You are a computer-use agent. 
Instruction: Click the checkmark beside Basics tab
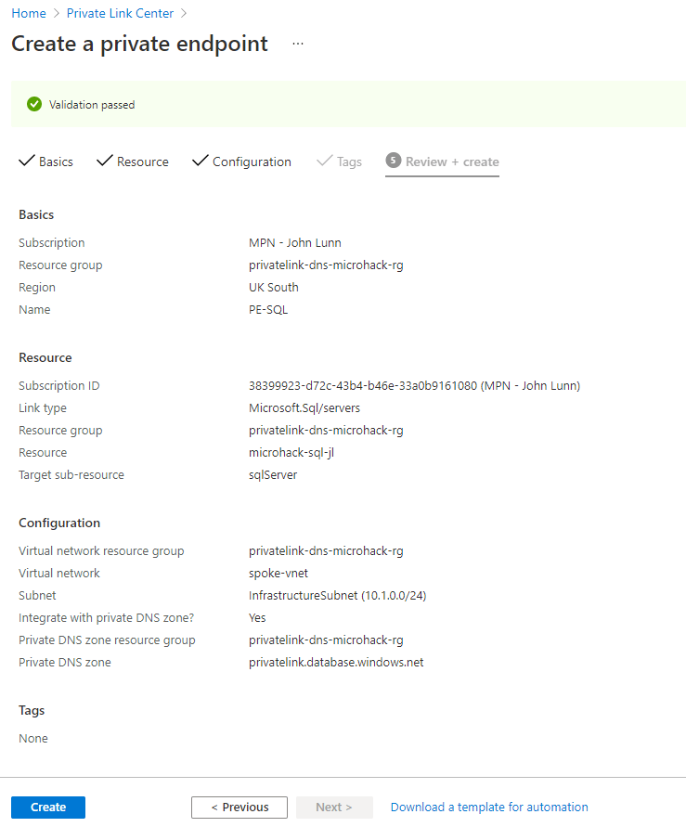[27, 161]
